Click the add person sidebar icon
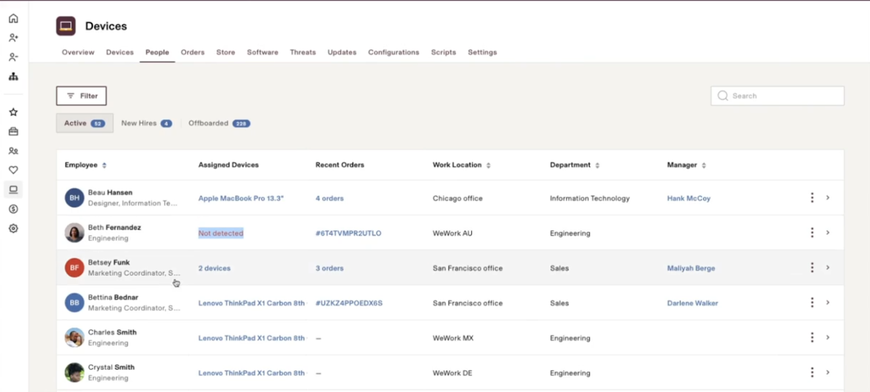Screen dimensions: 870x392 click(x=14, y=38)
